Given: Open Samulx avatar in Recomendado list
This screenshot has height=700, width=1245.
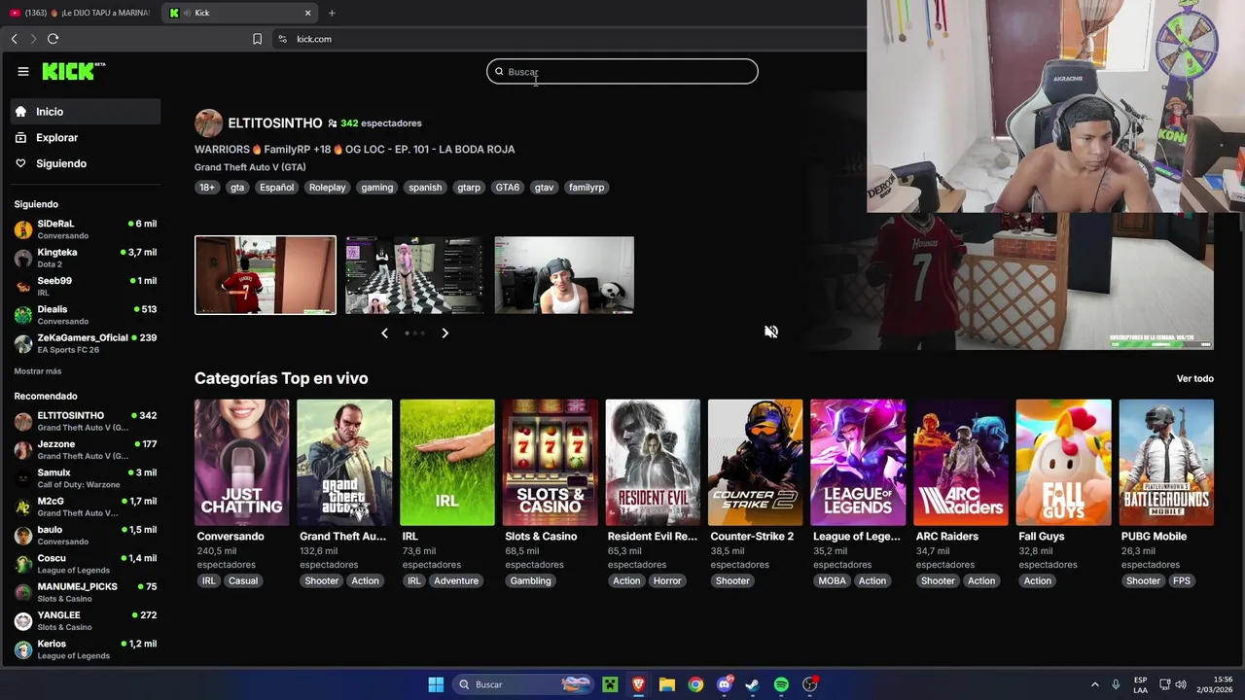Looking at the screenshot, I should click(x=23, y=478).
